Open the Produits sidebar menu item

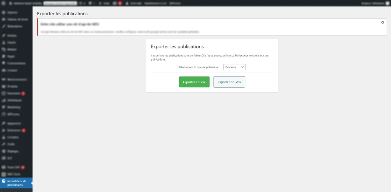click(x=16, y=86)
